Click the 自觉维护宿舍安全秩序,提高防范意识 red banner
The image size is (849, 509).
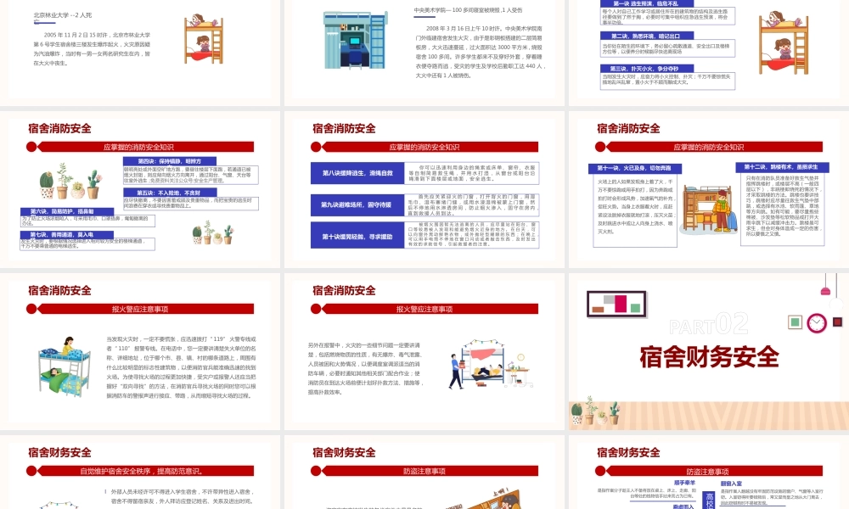tap(140, 471)
